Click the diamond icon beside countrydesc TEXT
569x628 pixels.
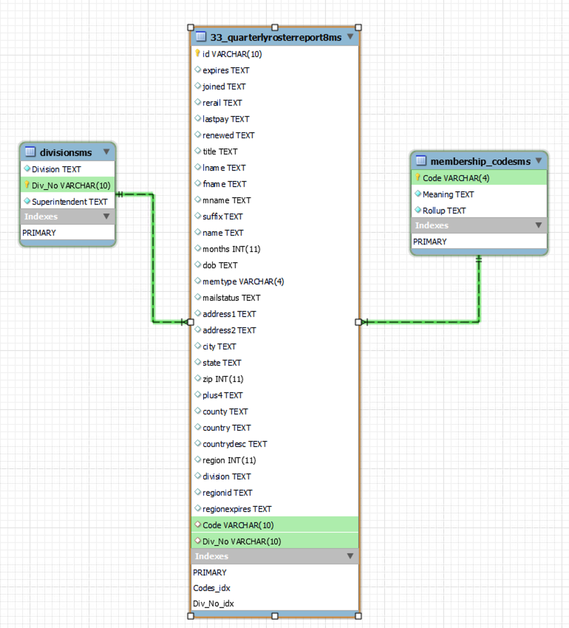tap(197, 443)
